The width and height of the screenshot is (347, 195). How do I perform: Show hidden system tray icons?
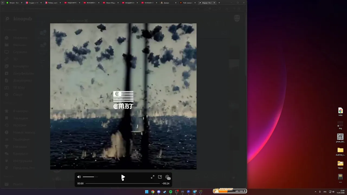pos(315,192)
